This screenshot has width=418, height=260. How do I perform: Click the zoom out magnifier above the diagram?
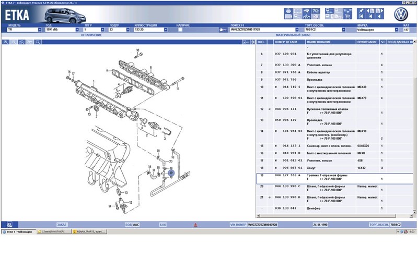(x=14, y=42)
